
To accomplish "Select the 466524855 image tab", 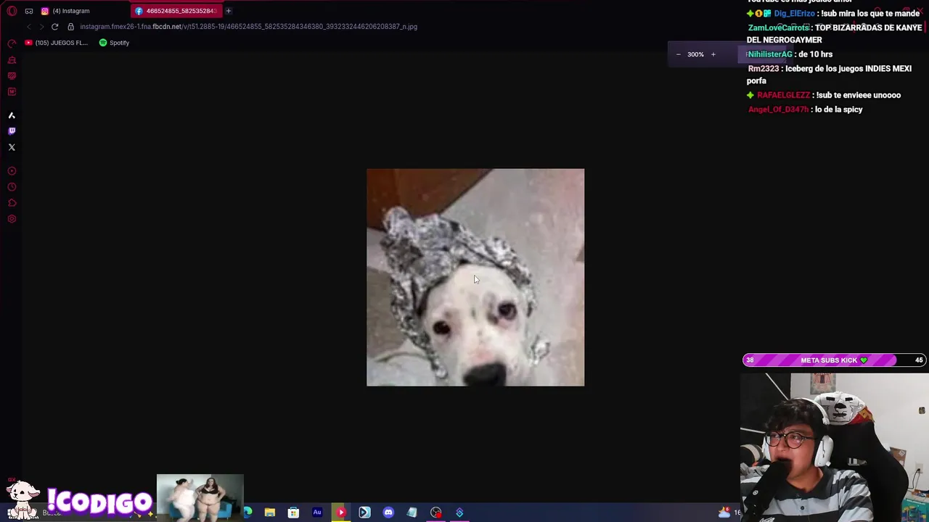I will tap(176, 11).
